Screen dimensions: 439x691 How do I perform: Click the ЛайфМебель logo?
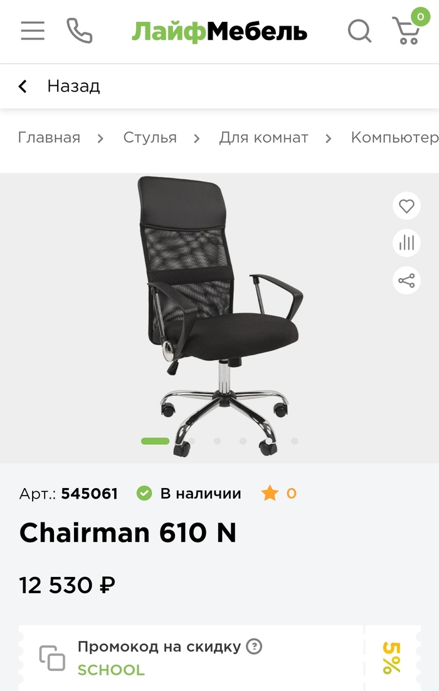[x=219, y=32]
